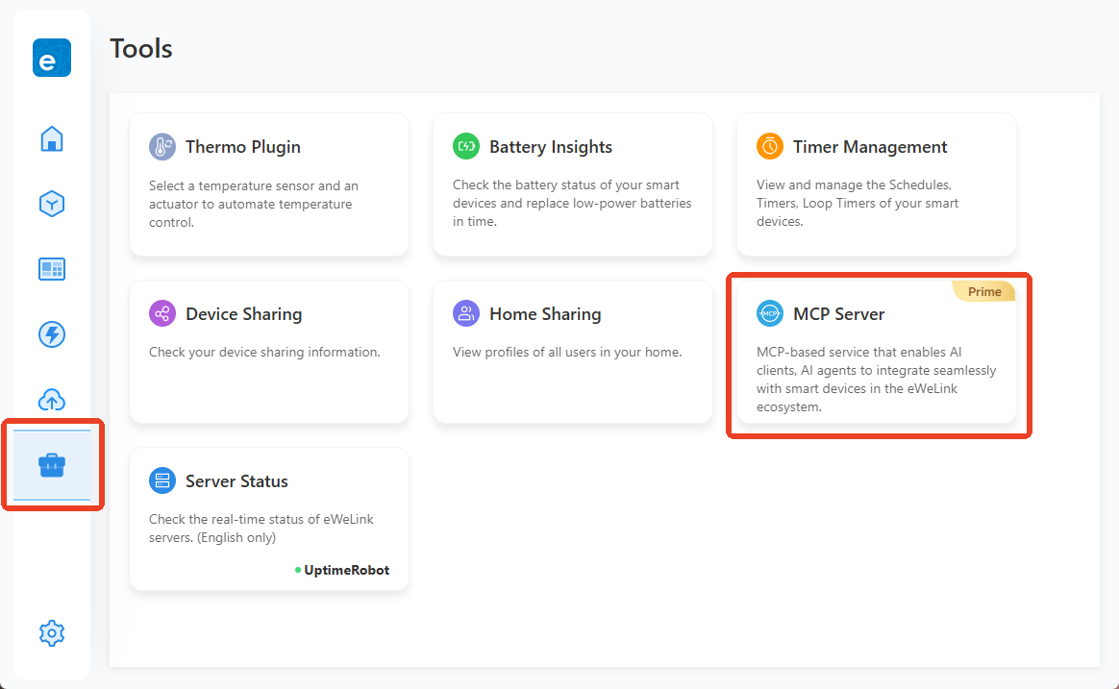Screen dimensions: 1119x689
Task: Click the Prime badge on MCP Server
Action: tap(984, 292)
